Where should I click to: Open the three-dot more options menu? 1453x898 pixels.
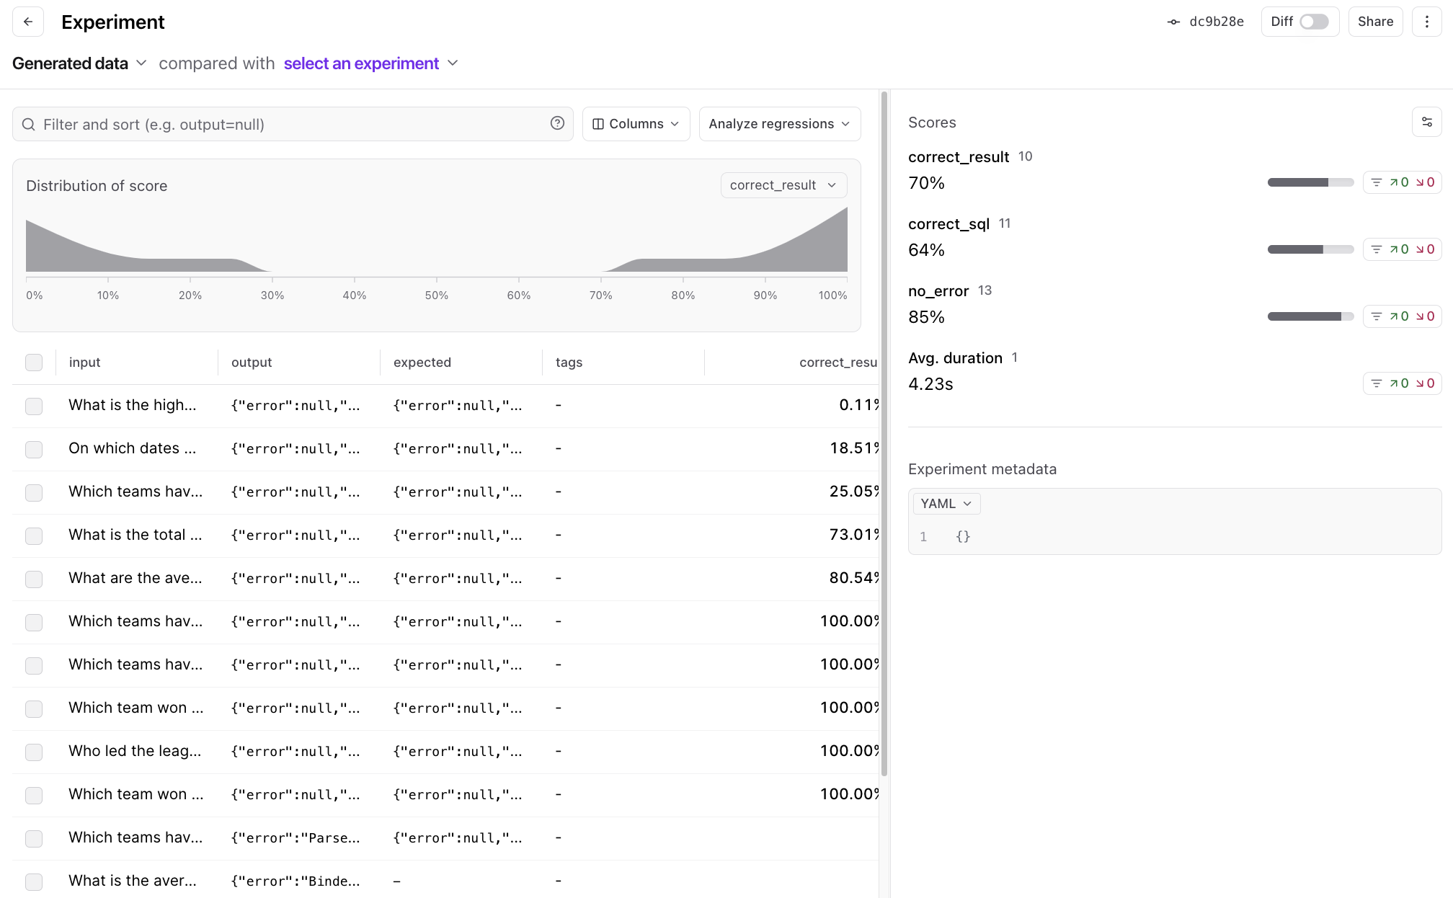1426,22
